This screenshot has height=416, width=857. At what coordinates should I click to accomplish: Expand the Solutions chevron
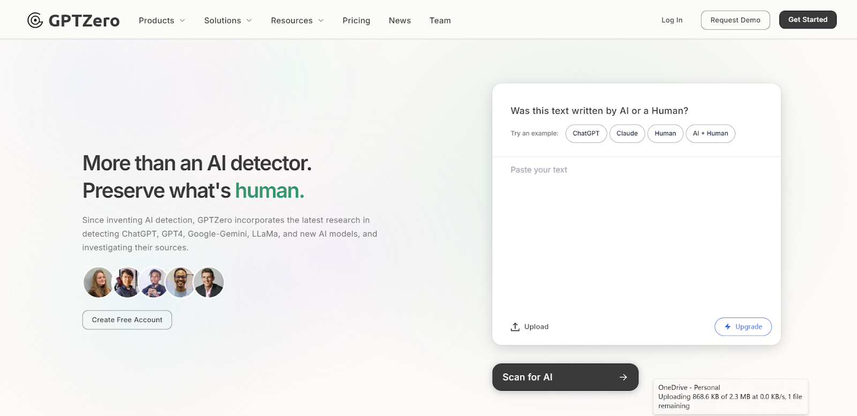[x=249, y=20]
